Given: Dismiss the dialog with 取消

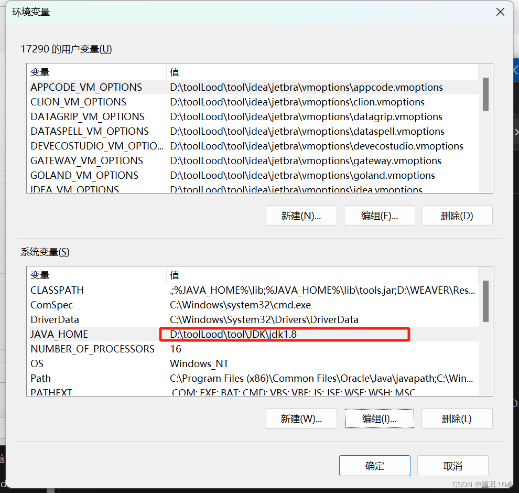Looking at the screenshot, I should (452, 465).
